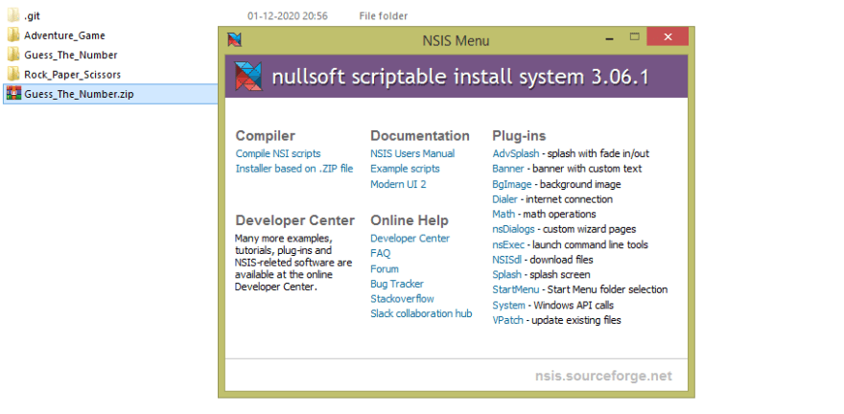844x414 pixels.
Task: Maximize the NSIS Menu window
Action: [635, 37]
